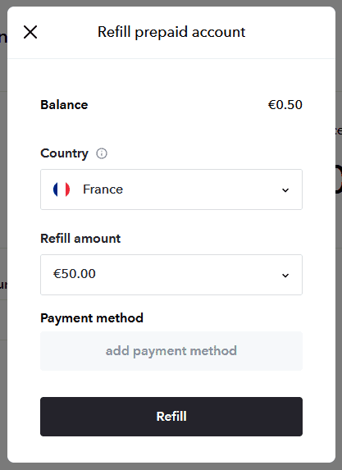Click add payment method
The height and width of the screenshot is (470, 342).
click(171, 351)
